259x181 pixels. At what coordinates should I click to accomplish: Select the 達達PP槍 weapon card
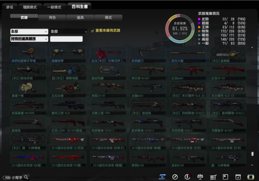tap(28, 90)
